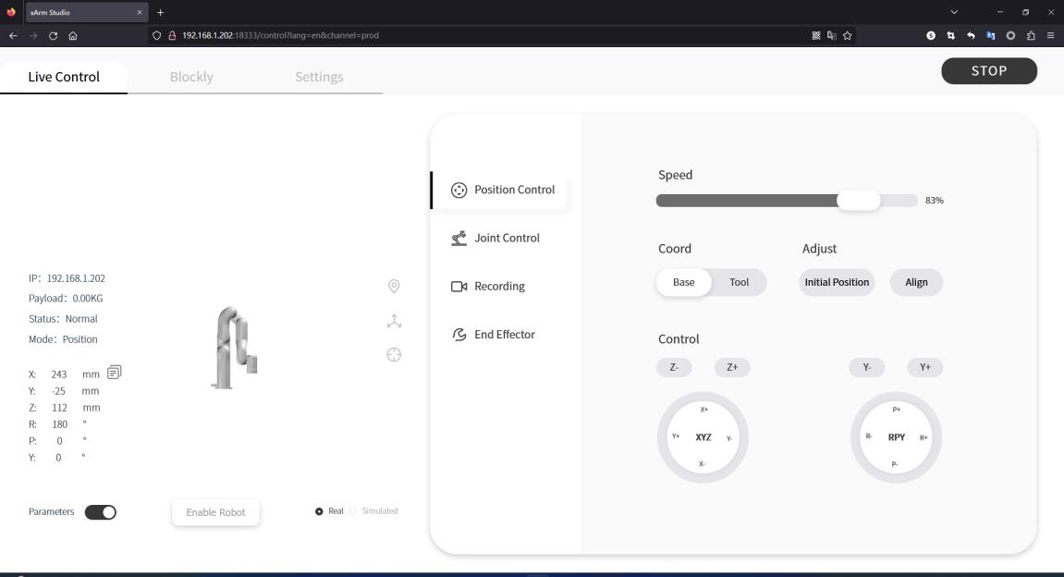Select the Live Control tab

coord(64,77)
